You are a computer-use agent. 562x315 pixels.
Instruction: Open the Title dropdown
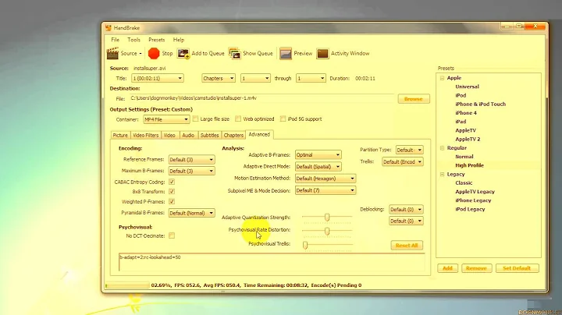(x=158, y=79)
